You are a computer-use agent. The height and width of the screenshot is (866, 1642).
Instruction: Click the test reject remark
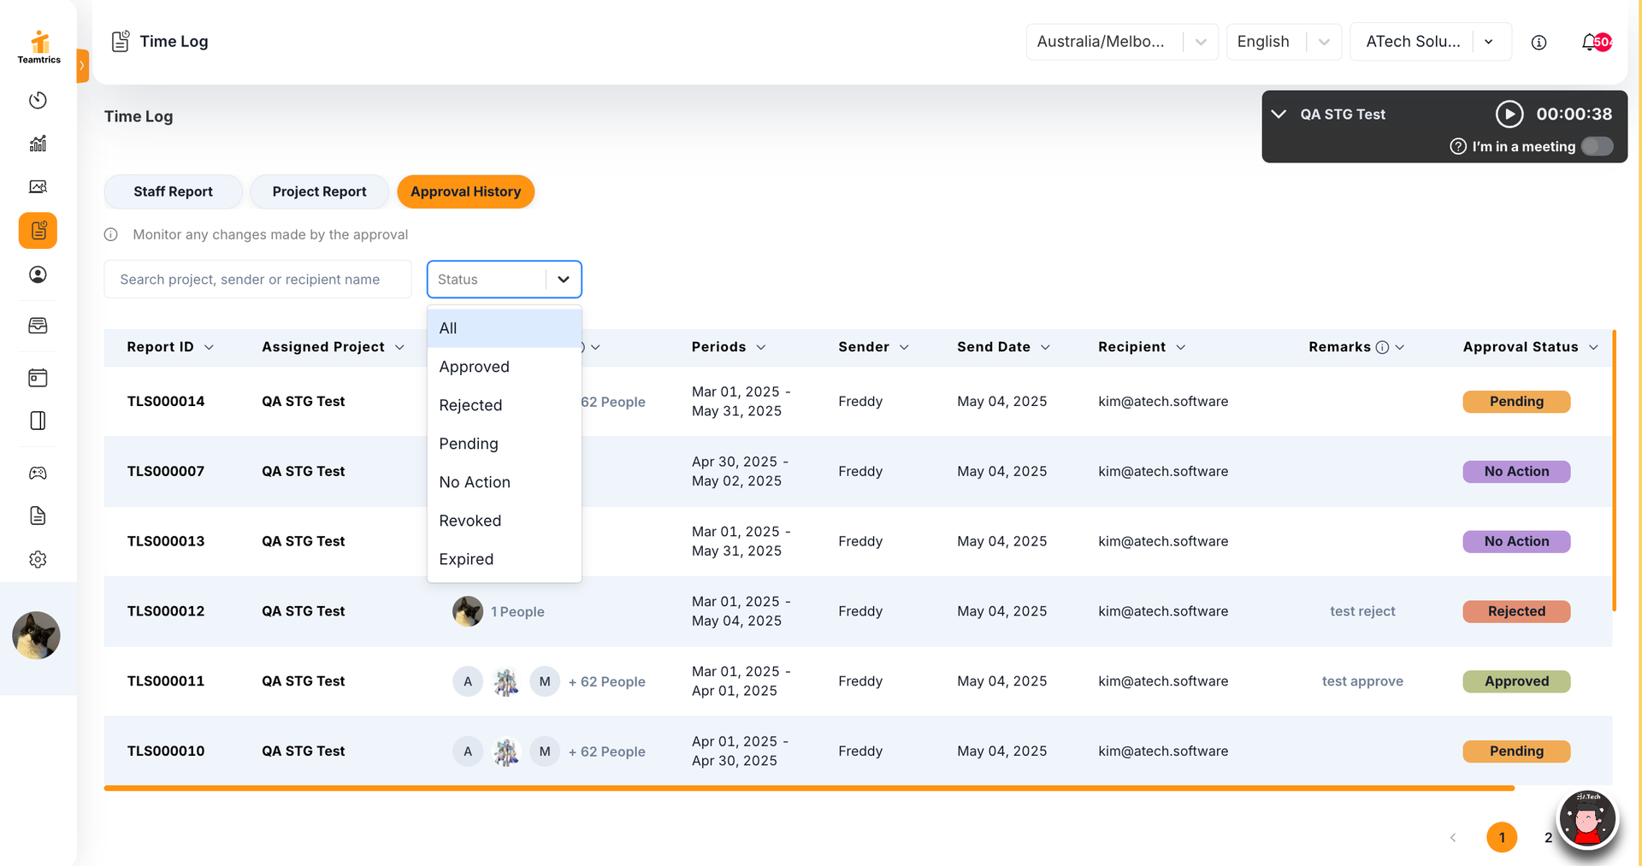point(1362,611)
